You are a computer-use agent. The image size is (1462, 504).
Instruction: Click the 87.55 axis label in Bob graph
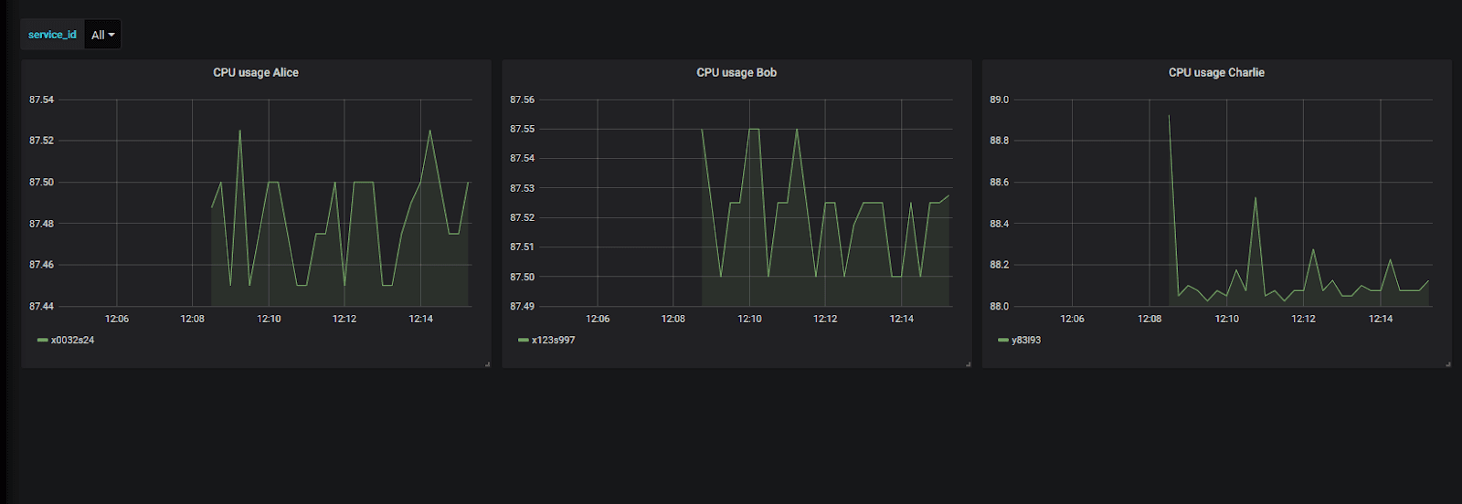click(x=523, y=129)
